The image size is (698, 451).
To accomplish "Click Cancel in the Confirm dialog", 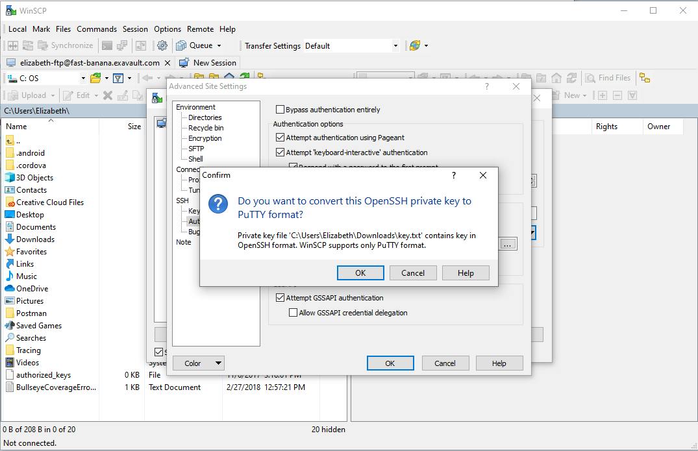I will (x=413, y=273).
